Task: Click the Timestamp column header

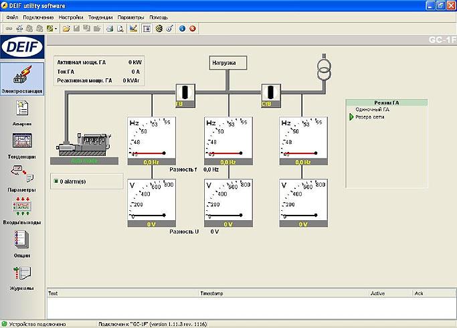Action: [284, 293]
